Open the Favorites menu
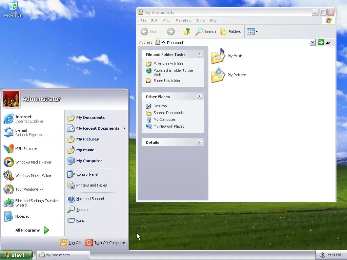Screen dimensions: 347x260 [x=183, y=21]
